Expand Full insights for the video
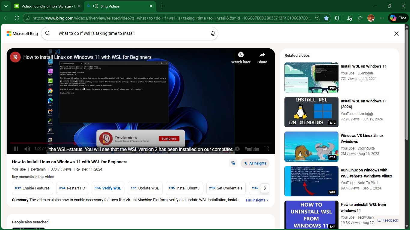410x230 pixels. pos(257,200)
